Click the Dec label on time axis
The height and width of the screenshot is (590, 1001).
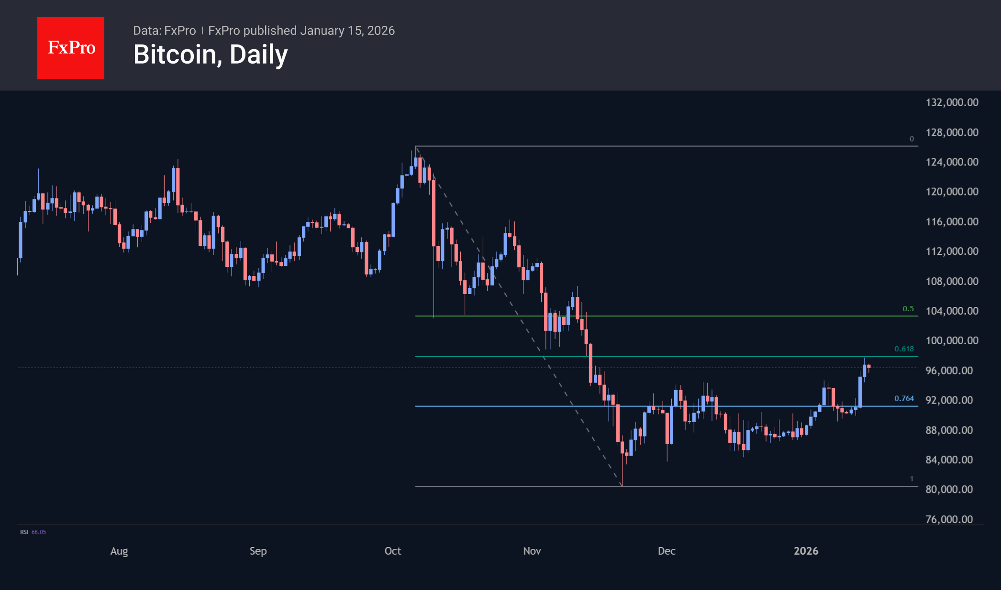point(667,551)
